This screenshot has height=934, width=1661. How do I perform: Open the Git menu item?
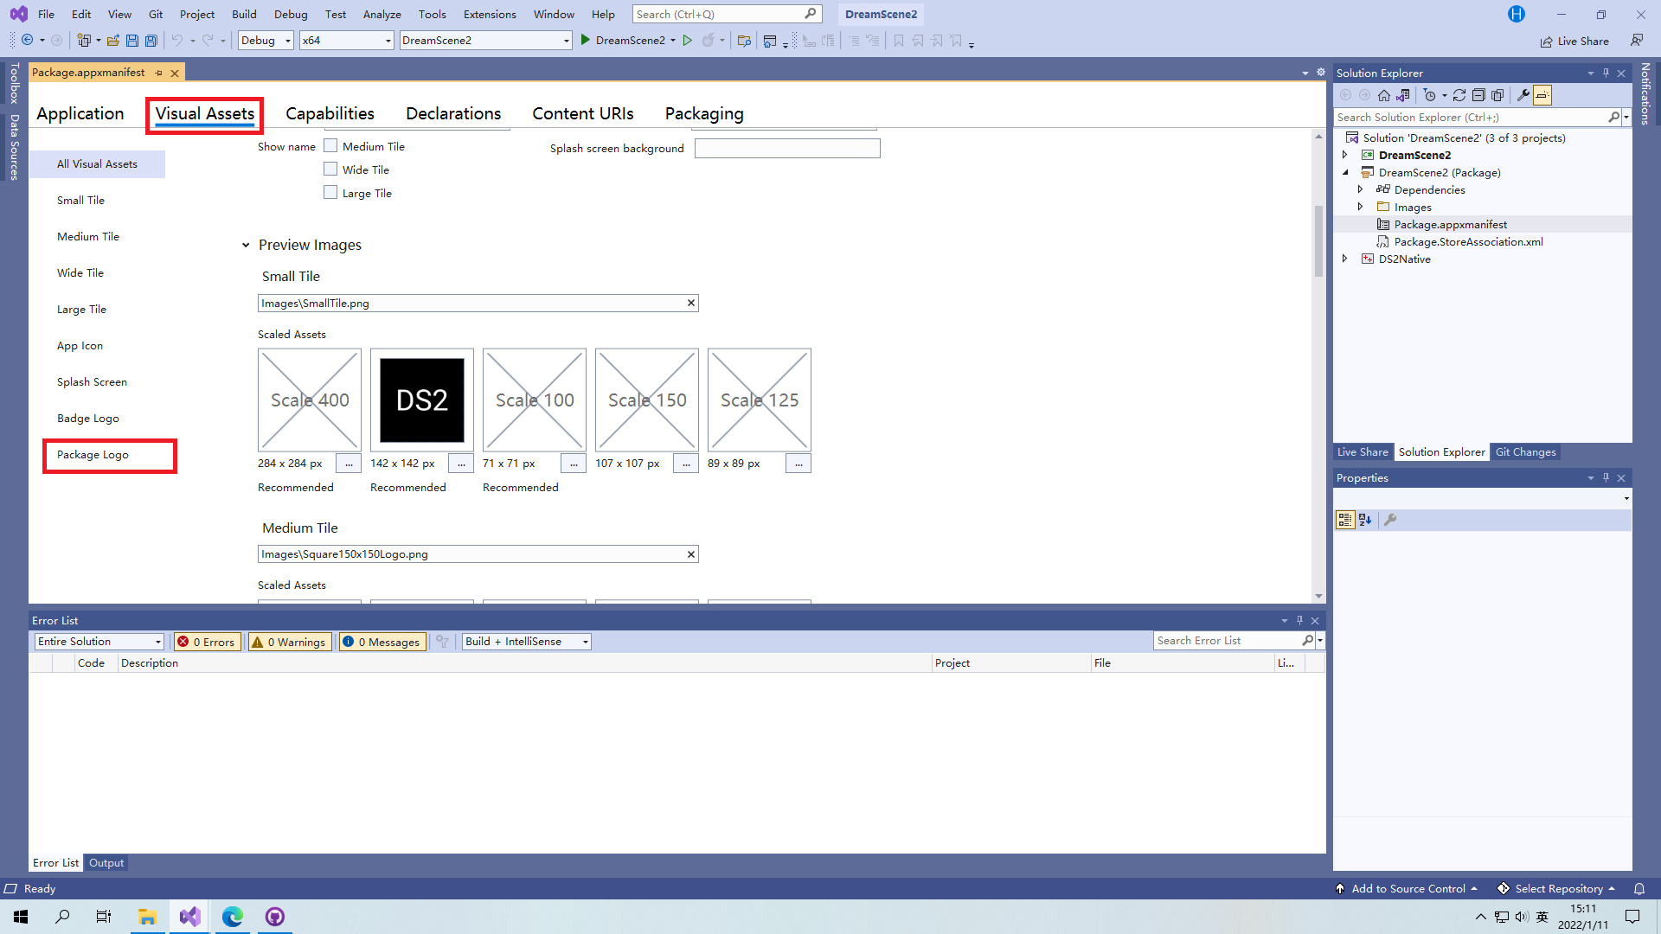point(157,14)
